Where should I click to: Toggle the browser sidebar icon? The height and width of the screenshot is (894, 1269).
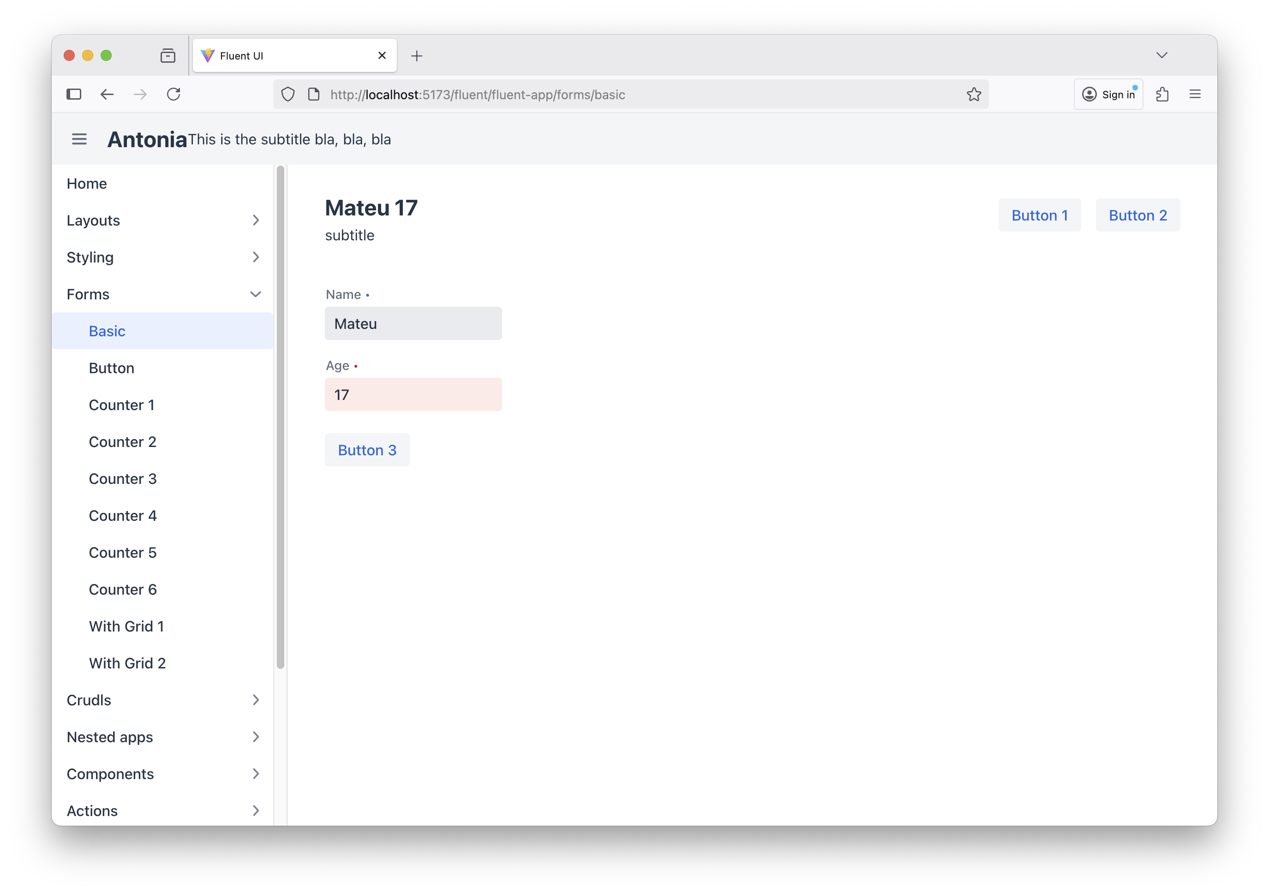pos(73,95)
